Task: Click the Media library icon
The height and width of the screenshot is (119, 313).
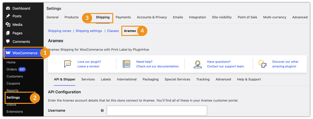Action: 8,25
